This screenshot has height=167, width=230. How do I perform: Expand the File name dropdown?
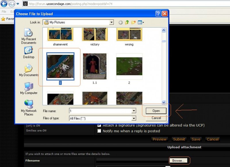134,111
